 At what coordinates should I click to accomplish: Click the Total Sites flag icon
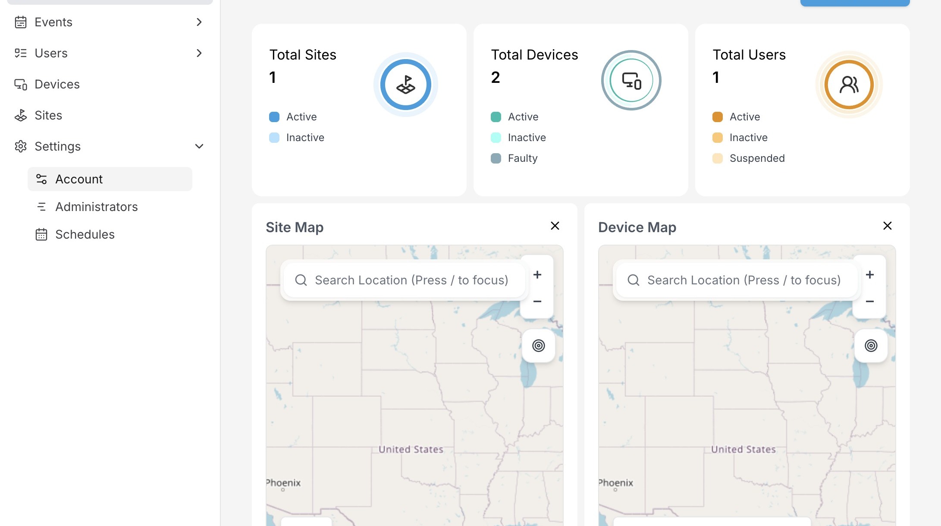405,85
